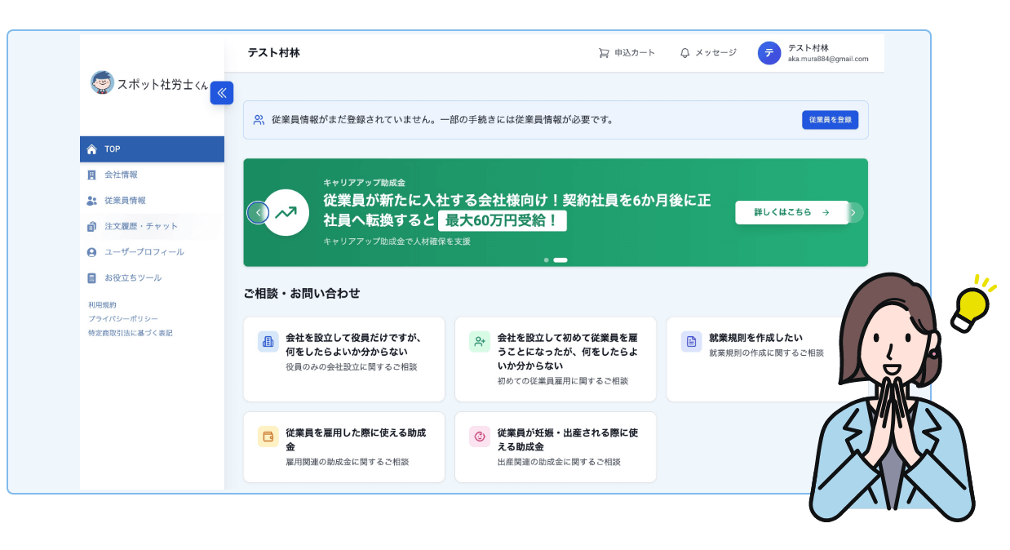This screenshot has height=550, width=1010.
Task: Click the 詳しくはこちら banner button
Action: (x=791, y=212)
